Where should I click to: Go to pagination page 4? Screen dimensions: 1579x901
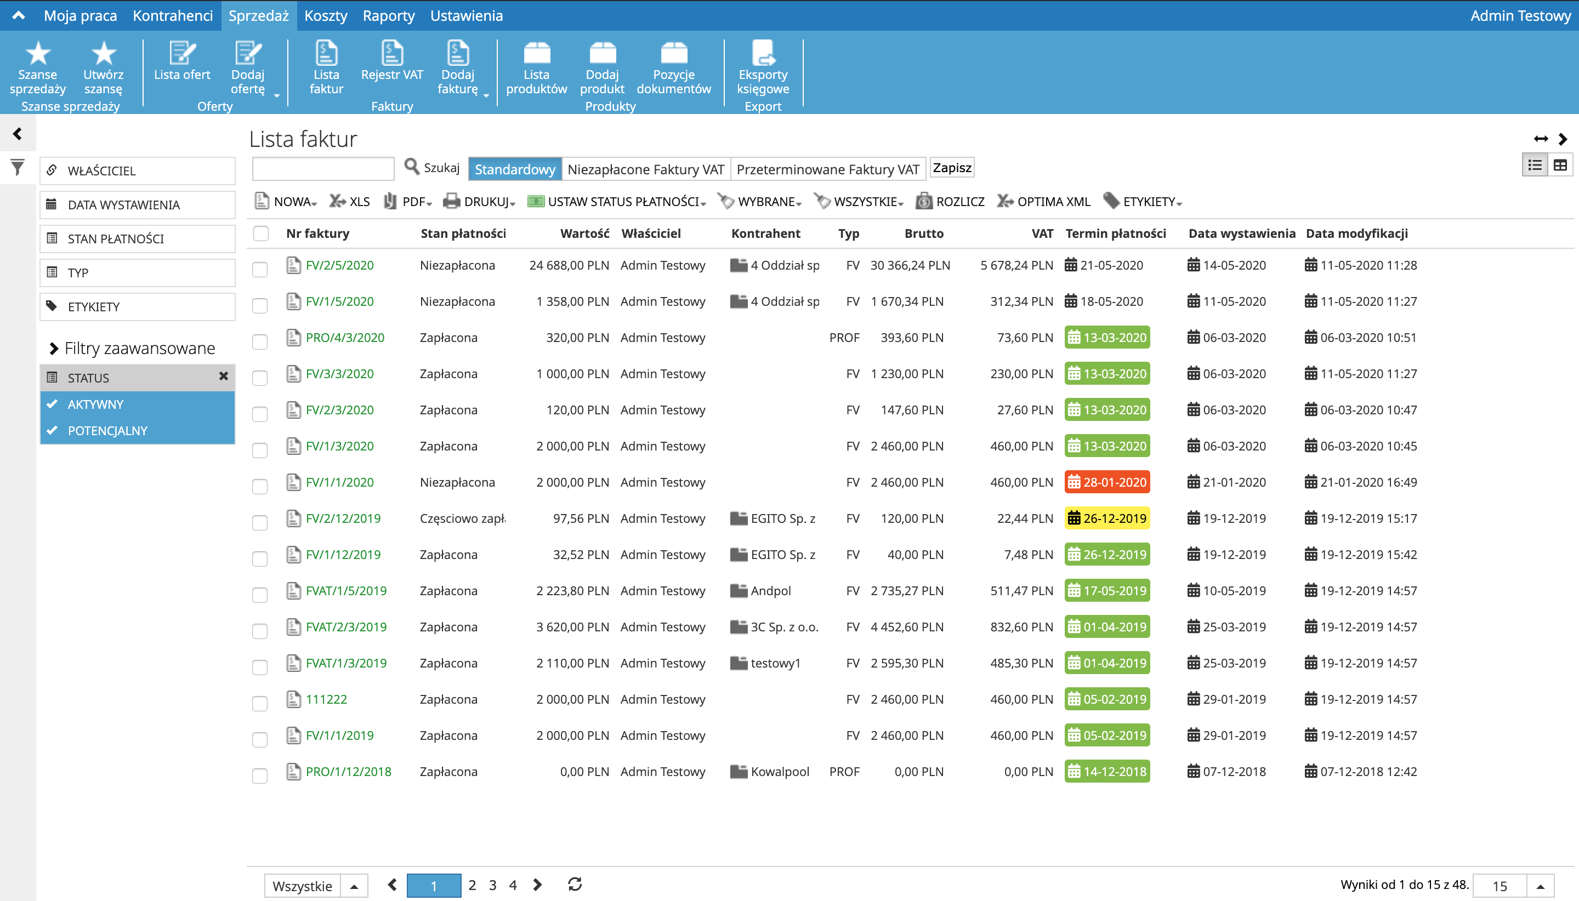pos(513,885)
